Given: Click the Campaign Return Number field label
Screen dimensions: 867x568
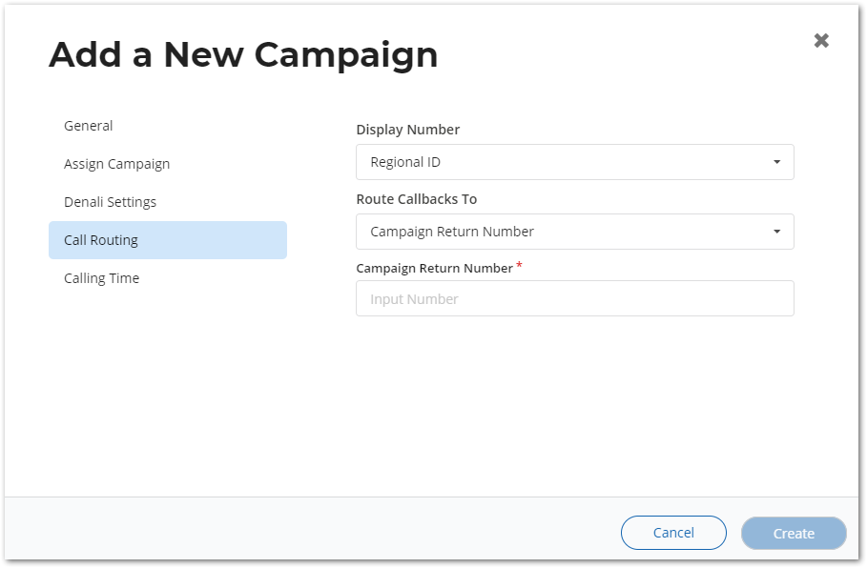Looking at the screenshot, I should (435, 269).
